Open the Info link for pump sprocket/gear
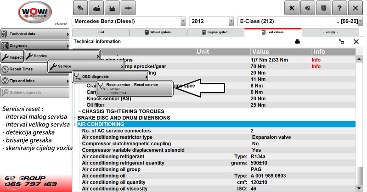 click(x=316, y=66)
